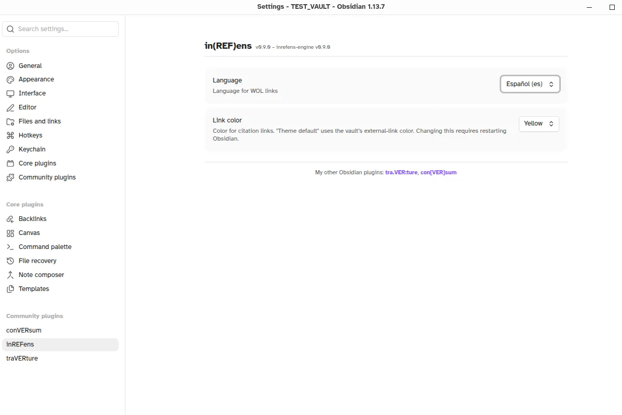
Task: Click the Community plugins puzzle icon
Action: tap(10, 178)
